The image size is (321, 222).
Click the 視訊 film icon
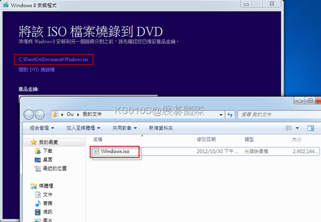pos(38,212)
